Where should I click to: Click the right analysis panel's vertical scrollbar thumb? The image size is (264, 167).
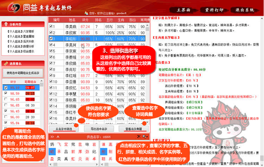[262, 158]
